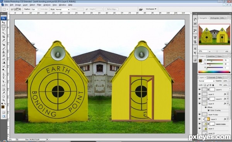Click the Refine Edge button

click(x=112, y=9)
